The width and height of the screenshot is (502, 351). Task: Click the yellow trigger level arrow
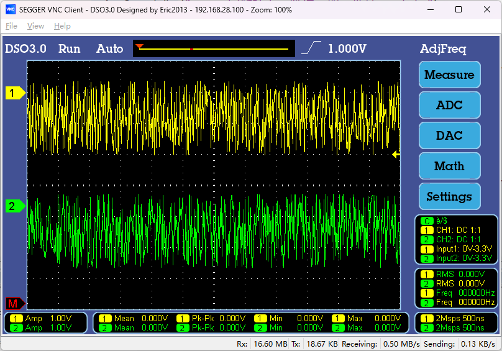[x=395, y=155]
